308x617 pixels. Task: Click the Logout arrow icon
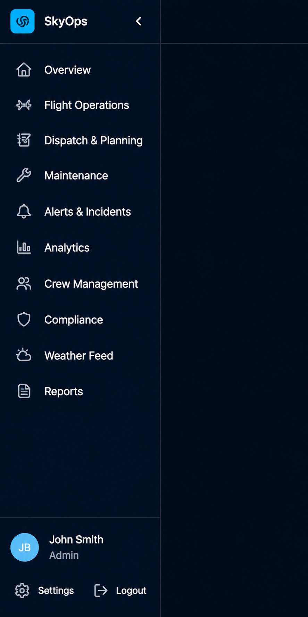tap(101, 590)
